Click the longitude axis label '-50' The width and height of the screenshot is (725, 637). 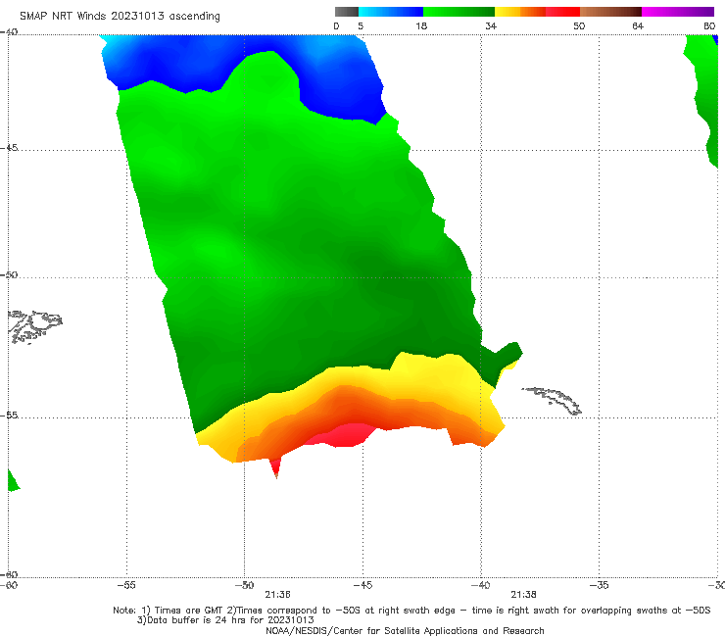point(244,585)
